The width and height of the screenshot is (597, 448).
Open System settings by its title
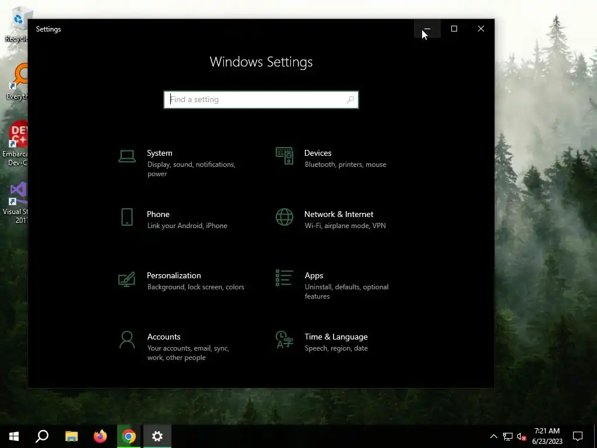pyautogui.click(x=160, y=153)
